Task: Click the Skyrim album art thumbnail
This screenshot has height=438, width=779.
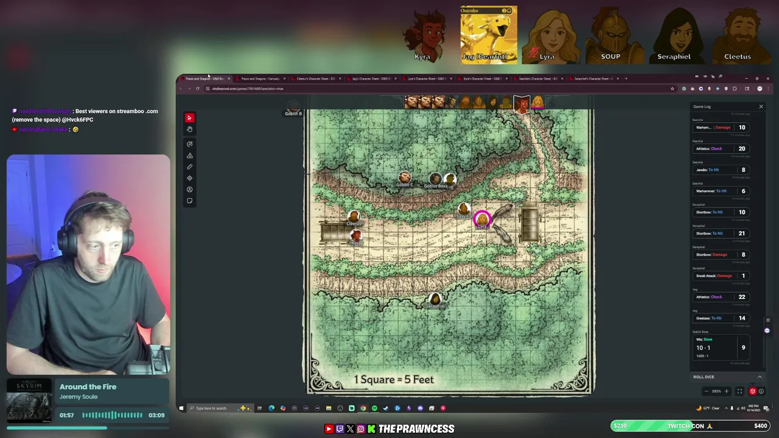Action: (29, 400)
